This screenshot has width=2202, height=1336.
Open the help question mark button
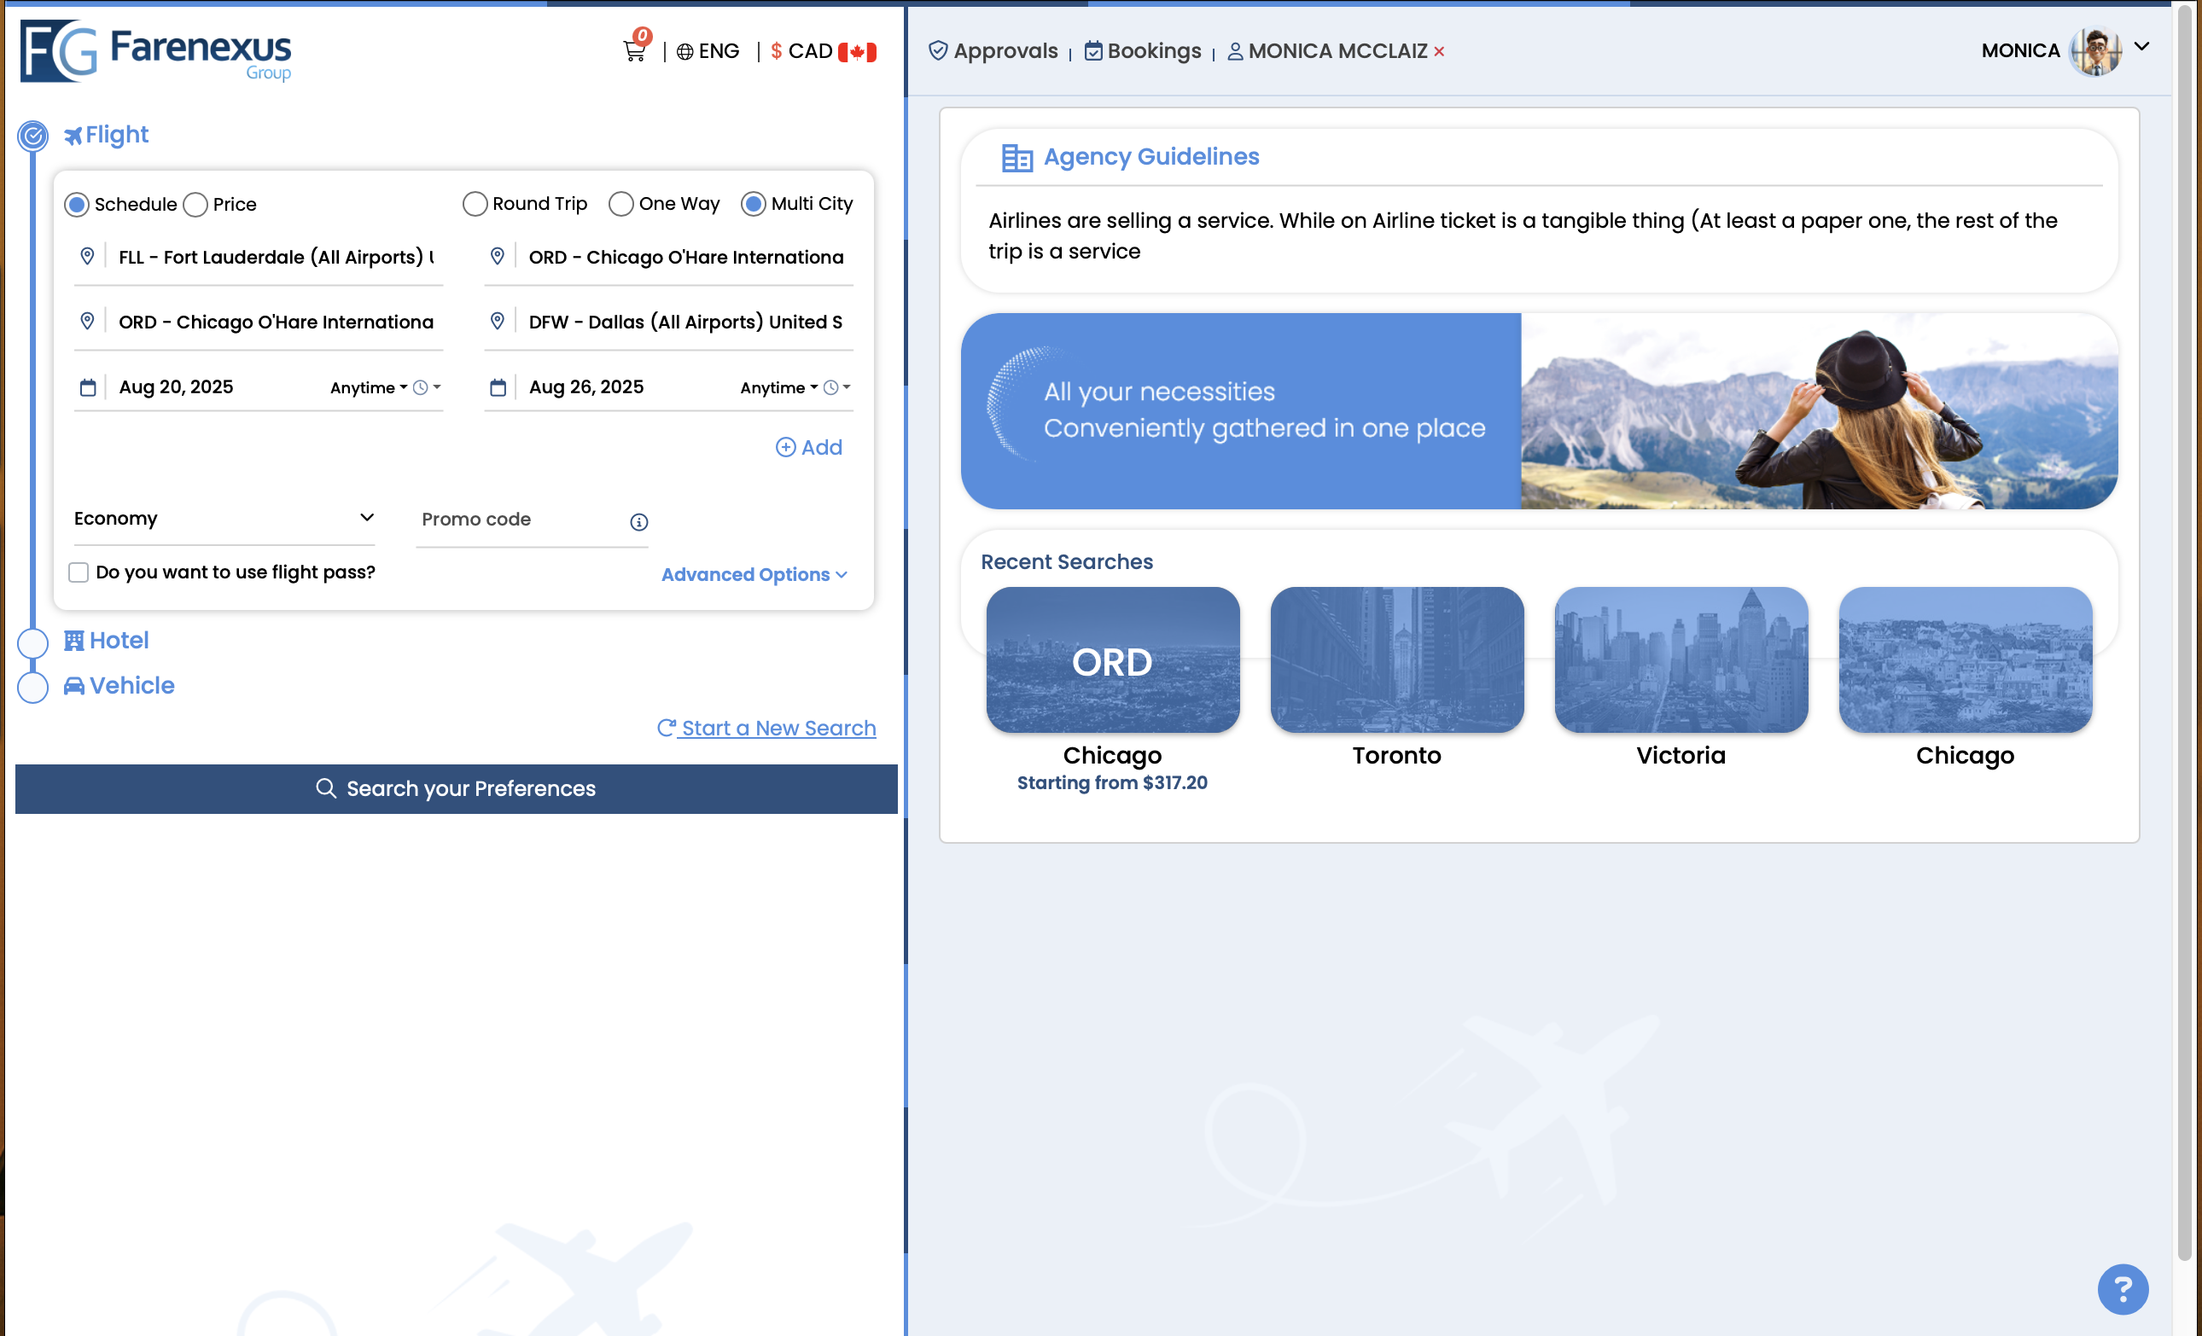coord(2123,1289)
